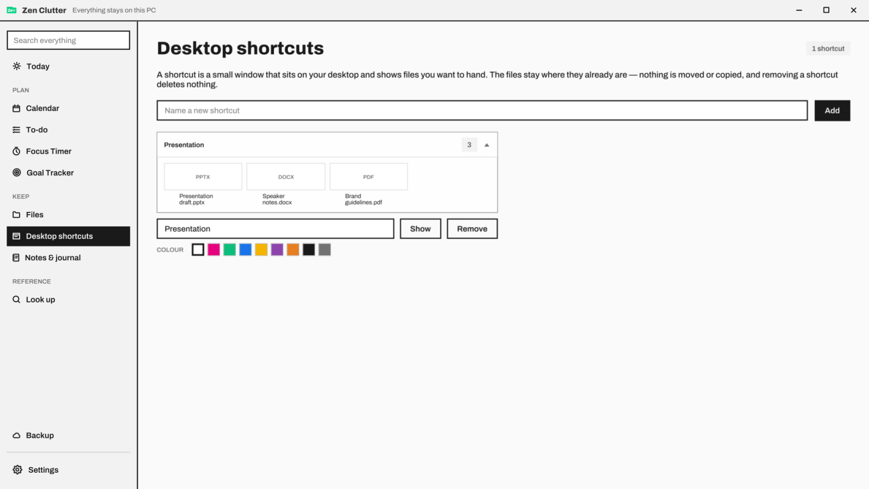Image resolution: width=869 pixels, height=489 pixels.
Task: Click the Zen Clutter app logo
Action: [x=11, y=10]
